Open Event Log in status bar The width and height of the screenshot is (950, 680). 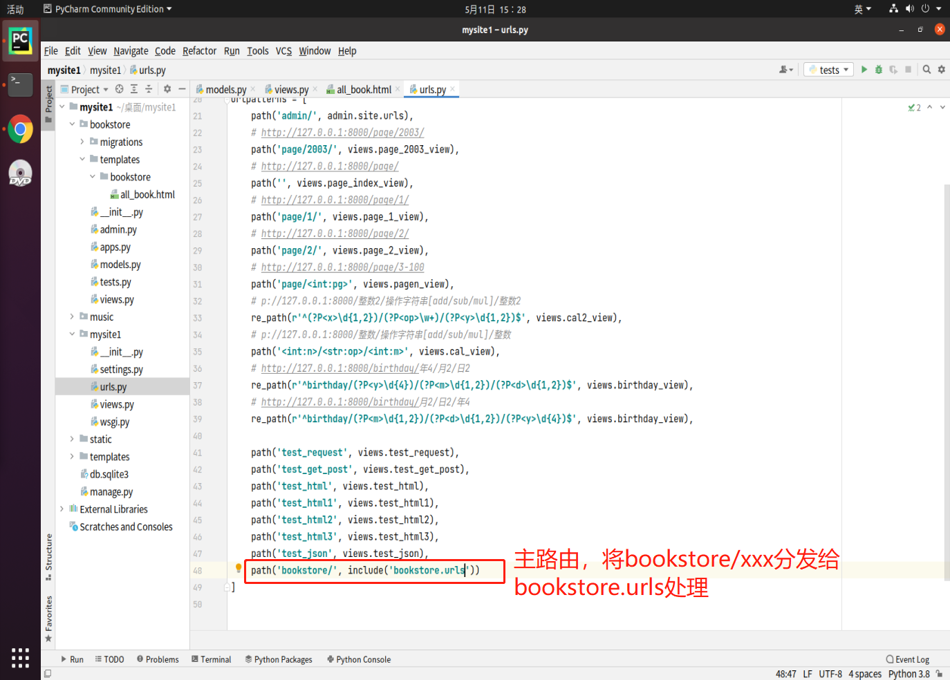[907, 659]
